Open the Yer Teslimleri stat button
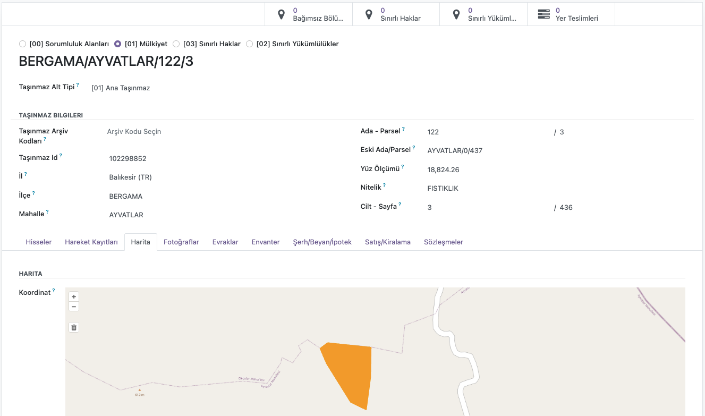Screen dimensions: 705x416 [x=571, y=14]
